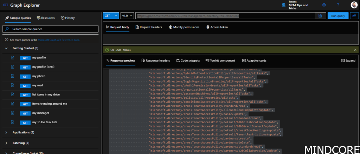360x154 pixels.
Task: Click the share query icon
Action: pyautogui.click(x=354, y=16)
